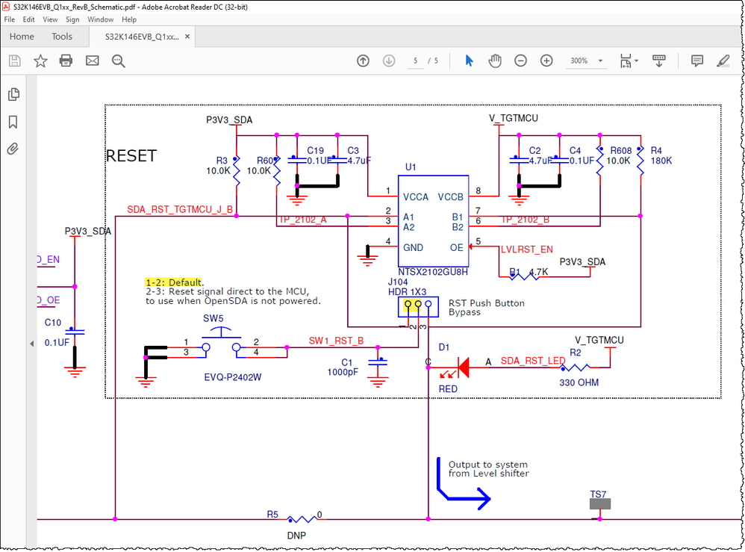Click the page number input field
This screenshot has height=552, width=745.
point(415,61)
